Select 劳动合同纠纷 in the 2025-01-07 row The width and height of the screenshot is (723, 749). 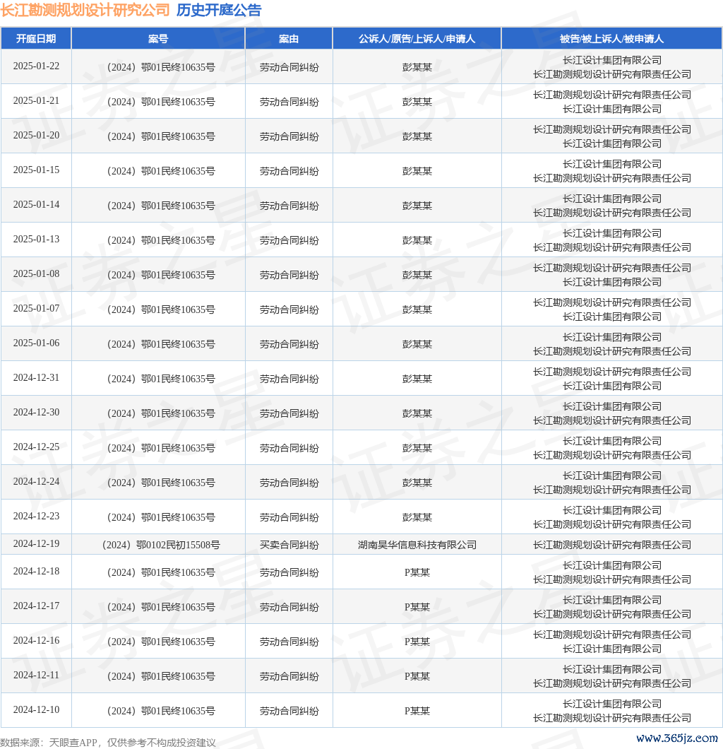click(289, 309)
